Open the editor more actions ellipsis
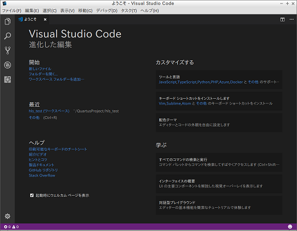The image size is (297, 231). click(x=292, y=20)
